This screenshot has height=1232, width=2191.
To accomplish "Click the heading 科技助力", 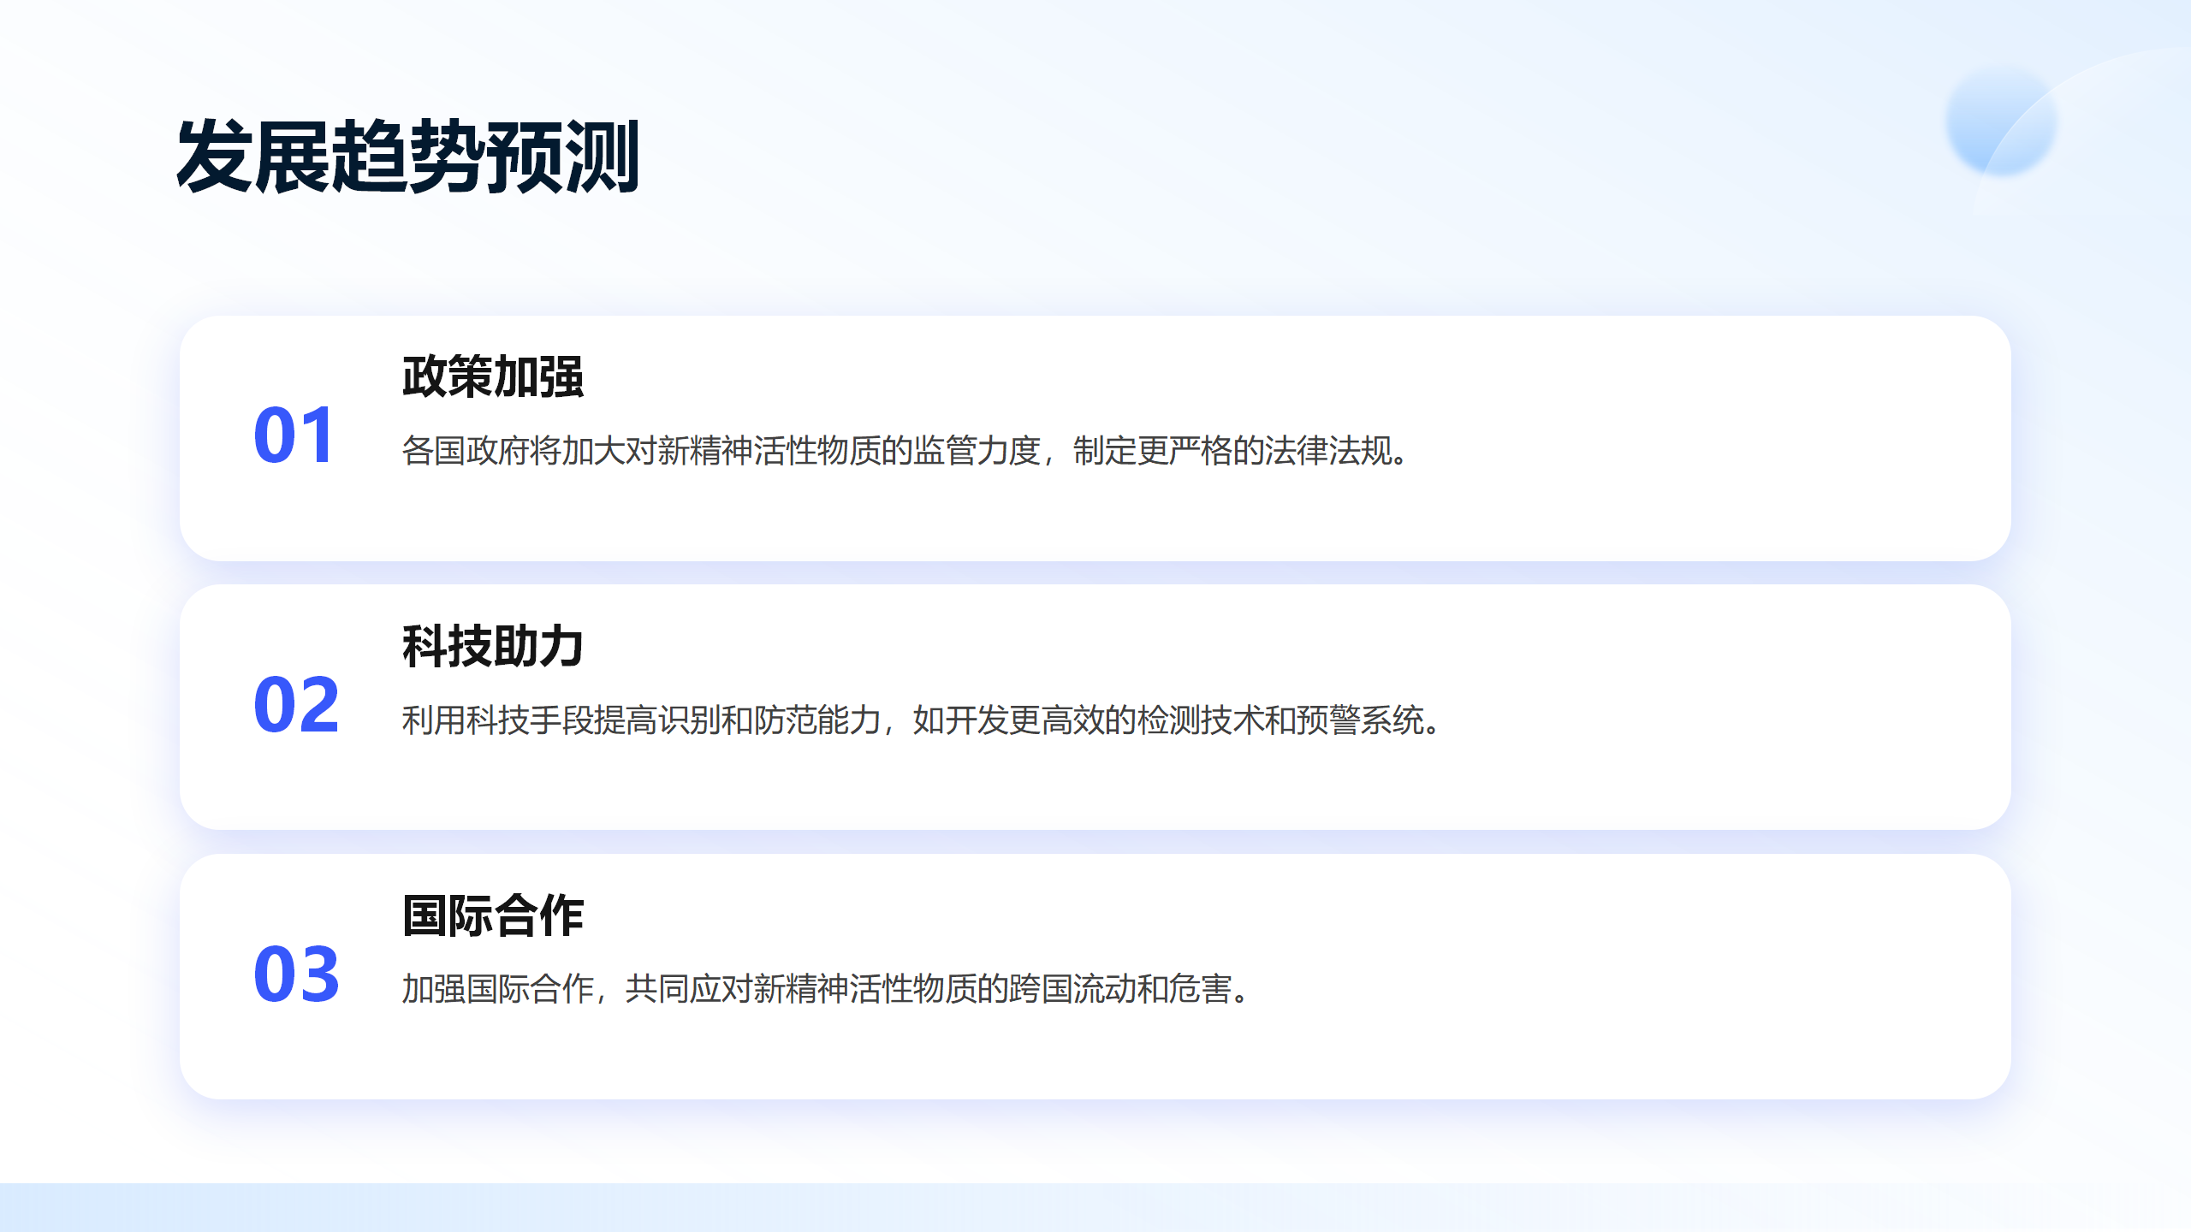I will 493,646.
